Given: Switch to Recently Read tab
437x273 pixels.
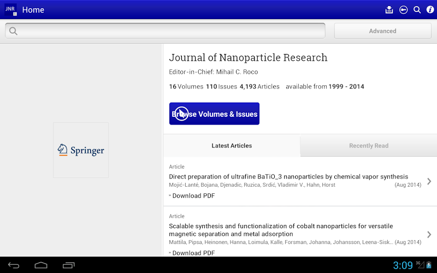Looking at the screenshot, I should pyautogui.click(x=368, y=145).
